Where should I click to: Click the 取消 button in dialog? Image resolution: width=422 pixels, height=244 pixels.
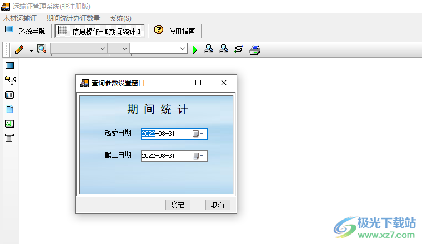coord(218,205)
